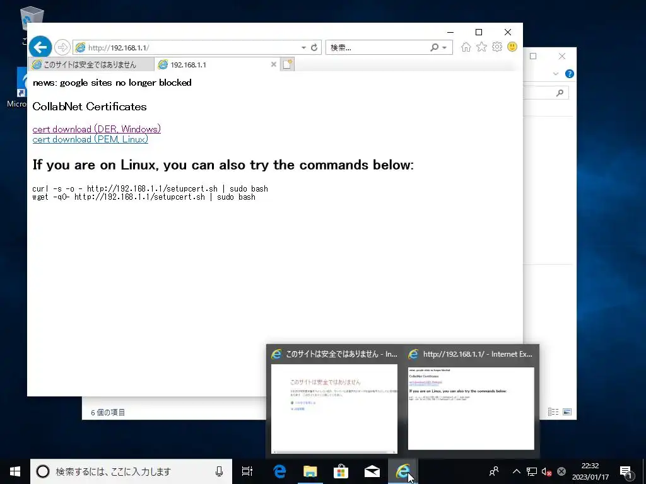Image resolution: width=646 pixels, height=484 pixels.
Task: Select the Microsoft Edge desktop shortcut
Action: [x=17, y=88]
